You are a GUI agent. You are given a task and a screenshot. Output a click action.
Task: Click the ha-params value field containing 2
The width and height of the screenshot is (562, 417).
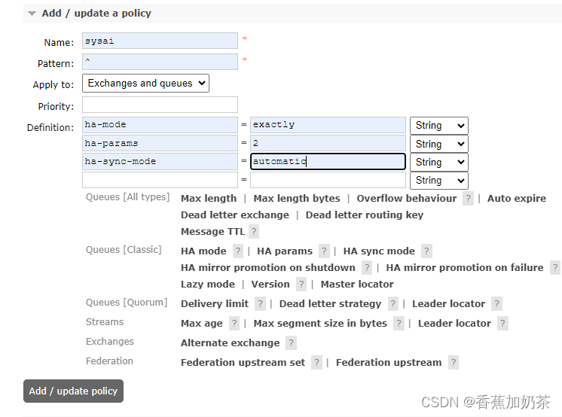(328, 143)
